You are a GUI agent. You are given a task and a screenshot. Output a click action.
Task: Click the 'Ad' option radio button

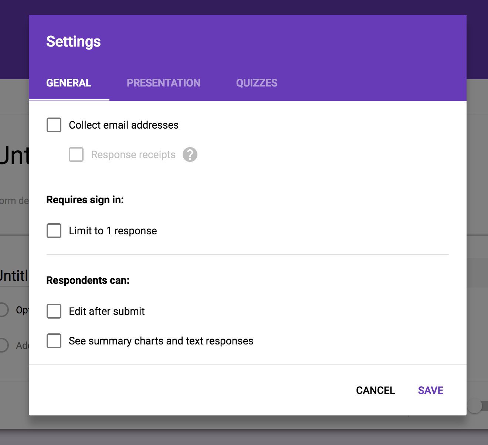point(3,345)
